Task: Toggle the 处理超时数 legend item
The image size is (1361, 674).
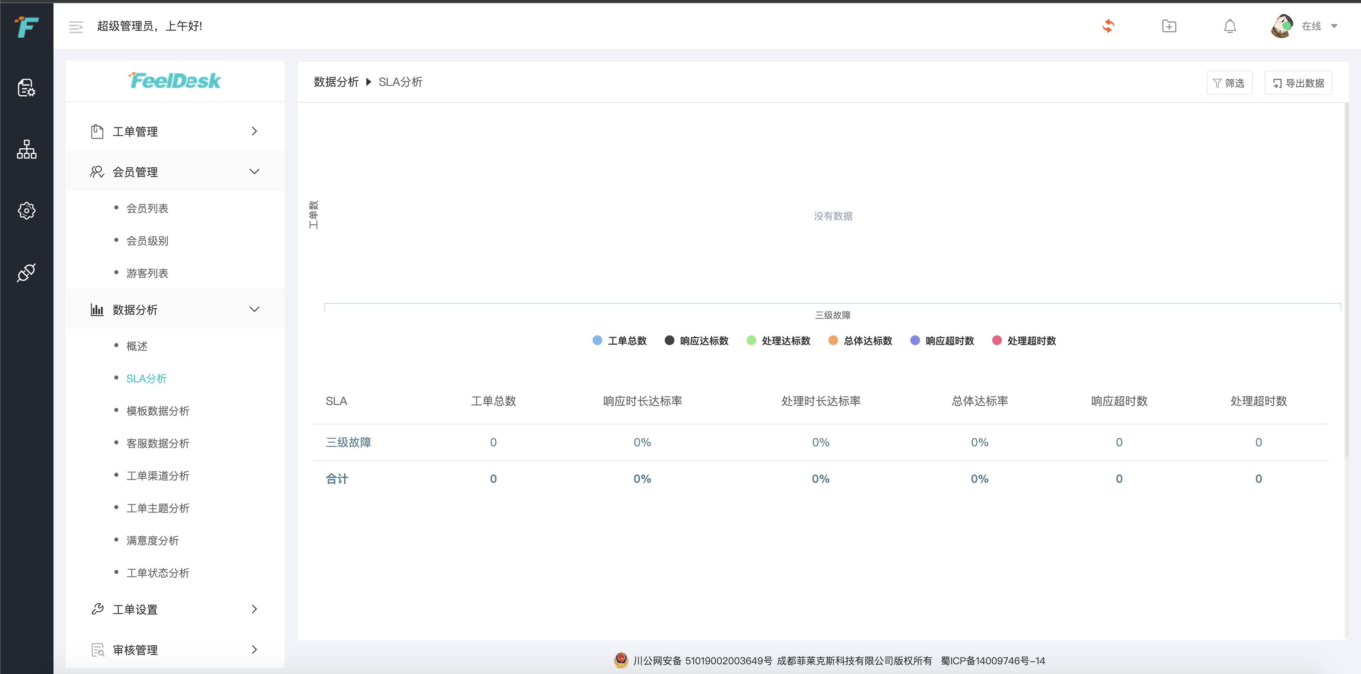Action: 1023,341
